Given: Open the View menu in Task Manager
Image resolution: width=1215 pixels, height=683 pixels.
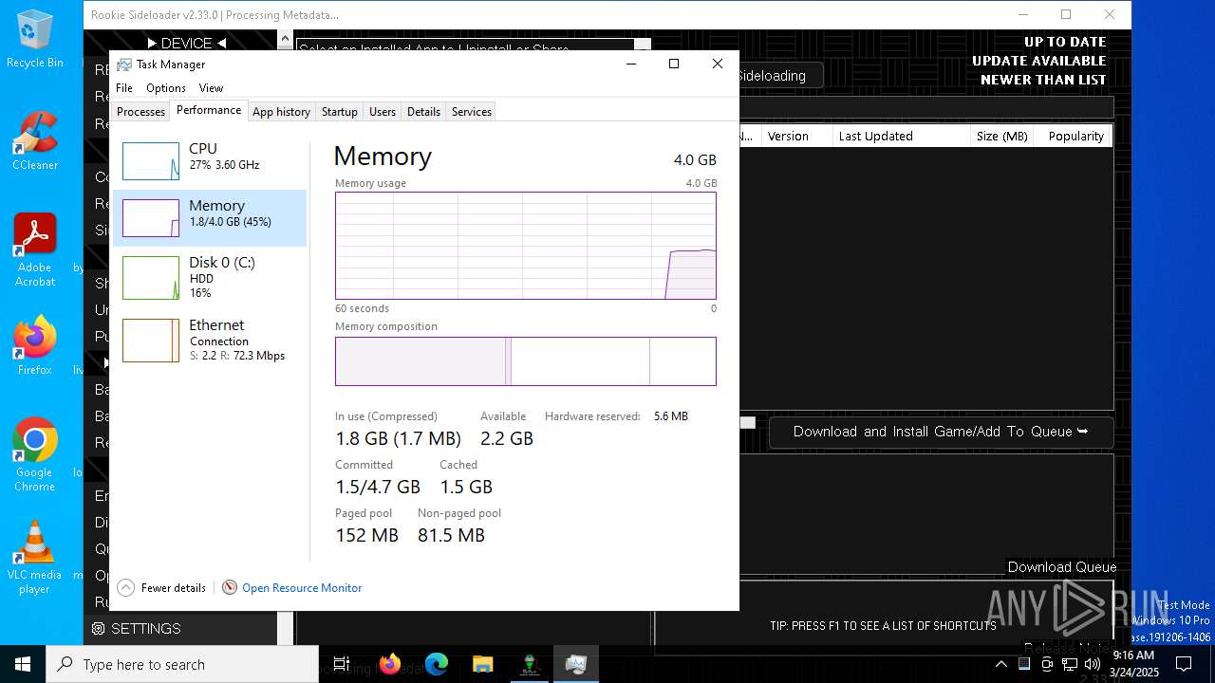Looking at the screenshot, I should (x=211, y=88).
